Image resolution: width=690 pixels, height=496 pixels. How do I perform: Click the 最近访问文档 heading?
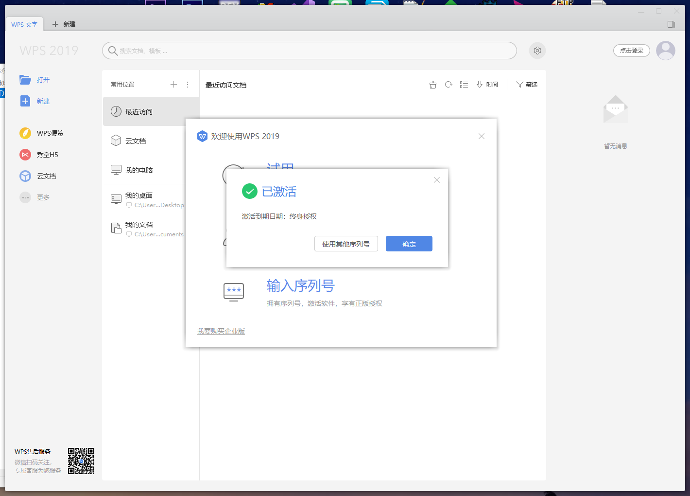(226, 85)
